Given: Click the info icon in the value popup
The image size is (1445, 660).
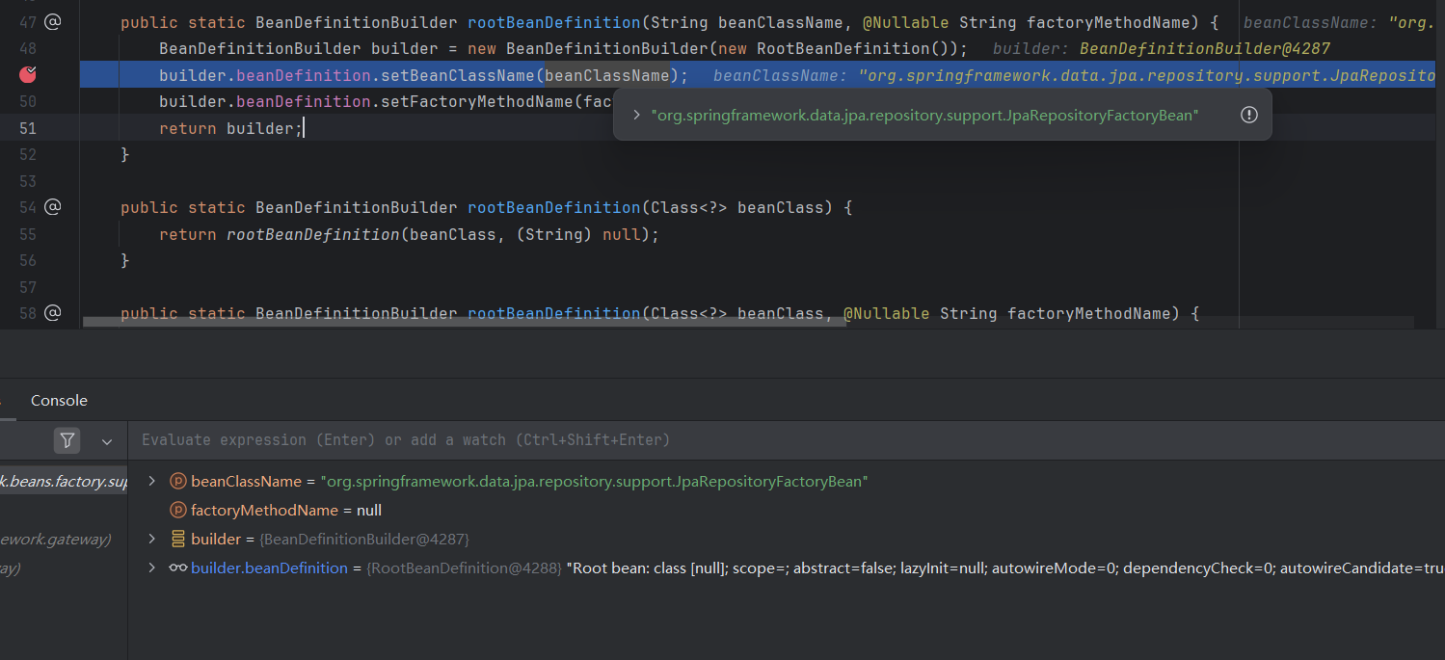Looking at the screenshot, I should click(x=1248, y=115).
